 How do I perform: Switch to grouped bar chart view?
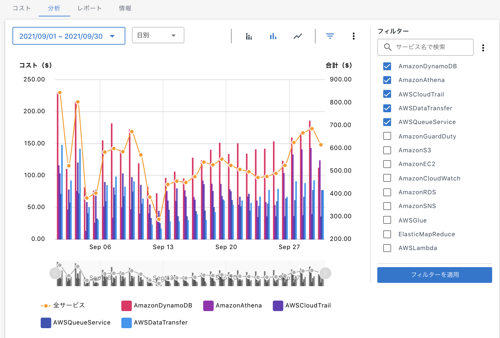tap(249, 36)
